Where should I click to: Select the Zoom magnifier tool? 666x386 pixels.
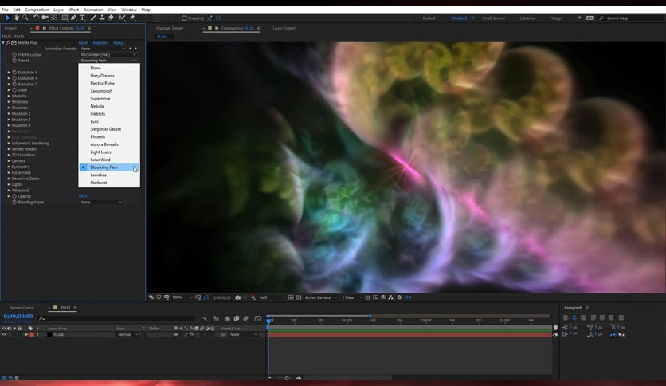[x=25, y=18]
